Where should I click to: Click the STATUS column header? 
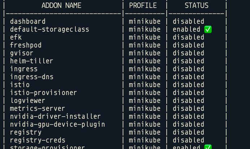[x=196, y=5]
